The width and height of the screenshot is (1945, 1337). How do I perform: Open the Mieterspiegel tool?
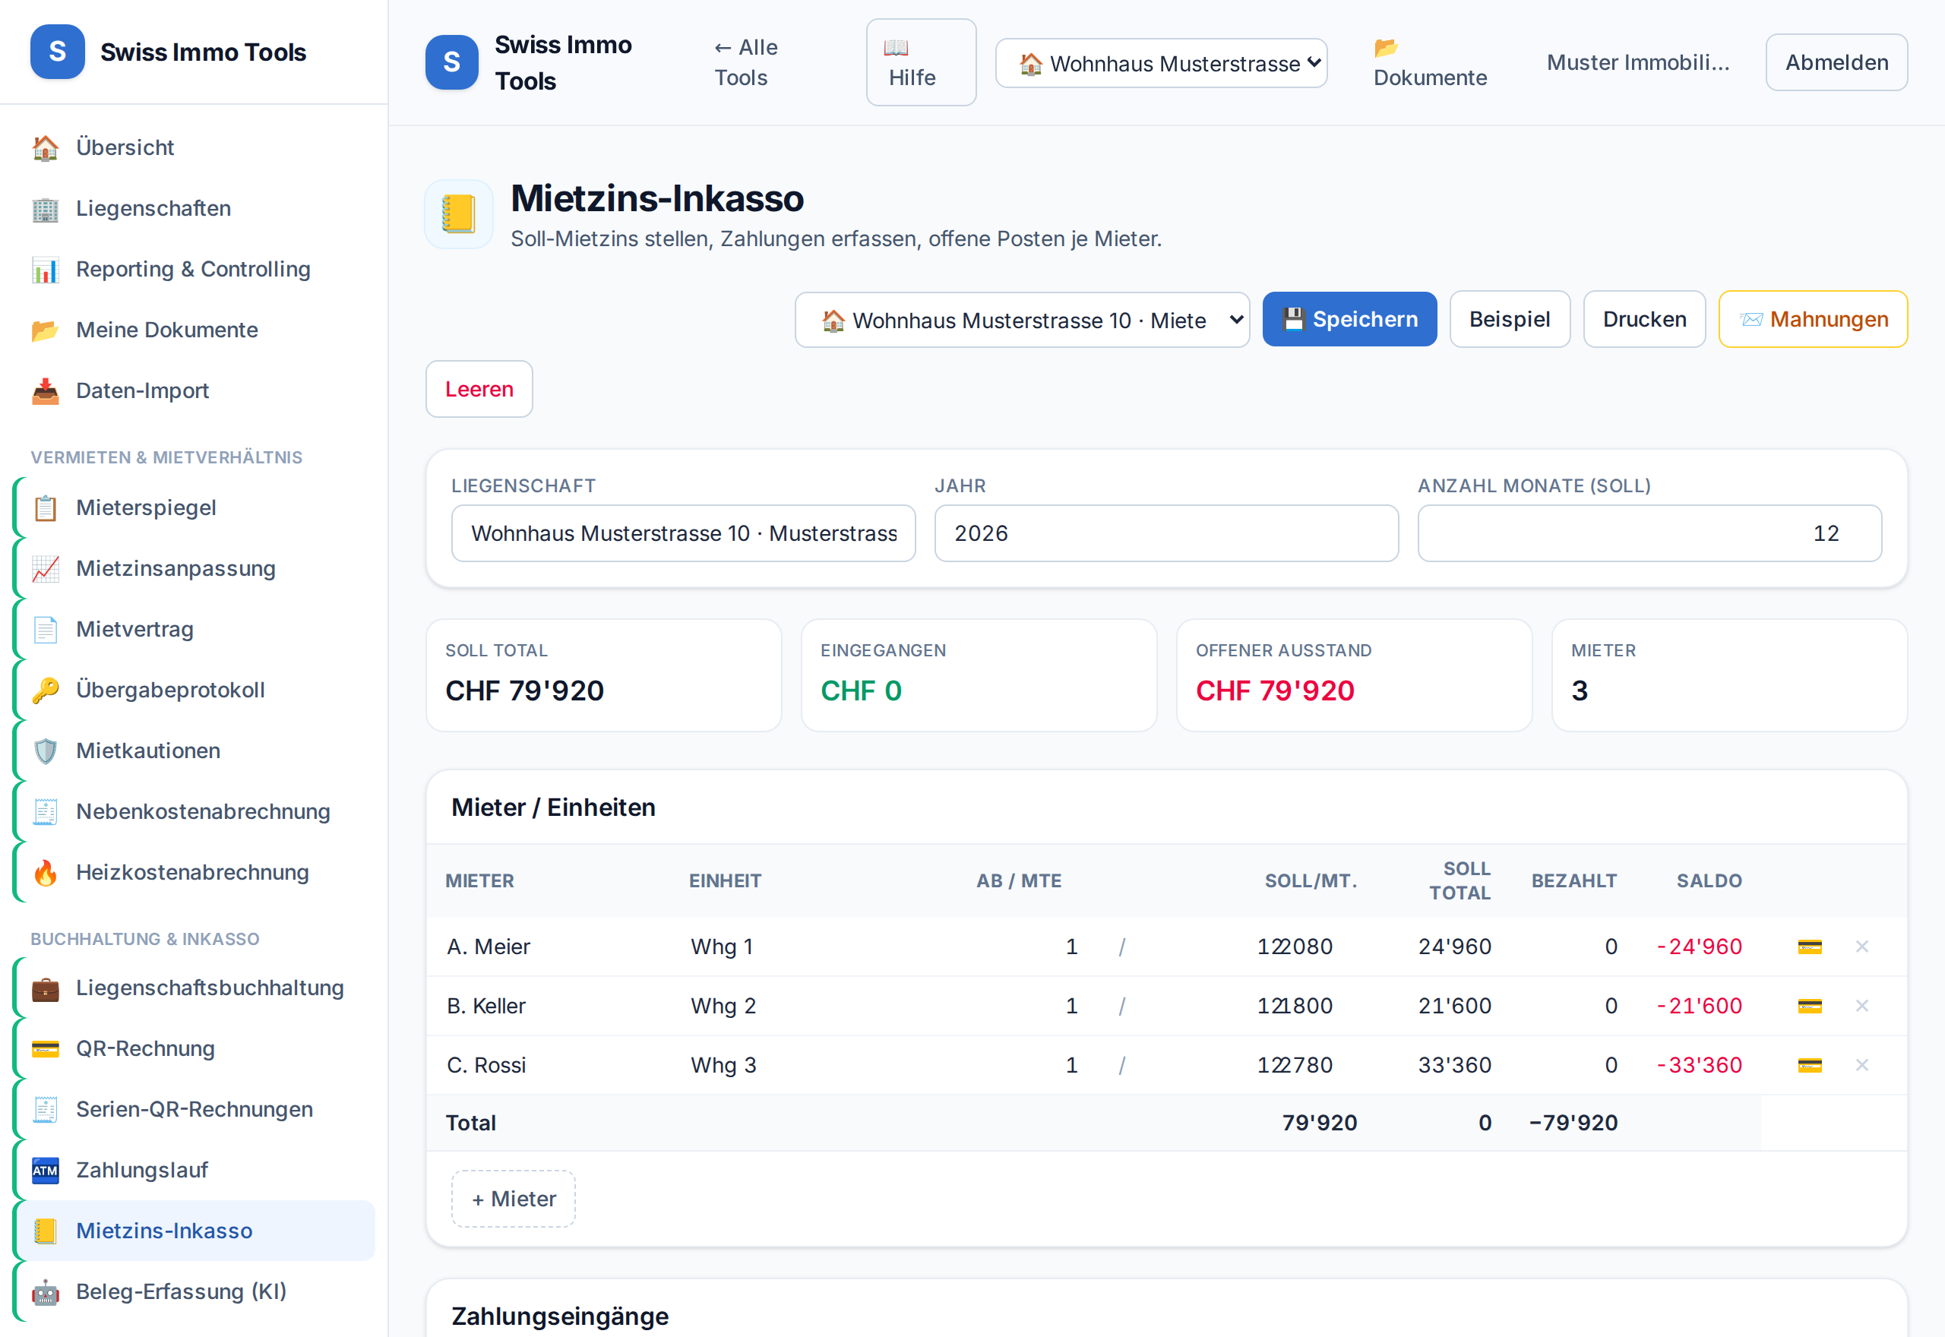[194, 507]
